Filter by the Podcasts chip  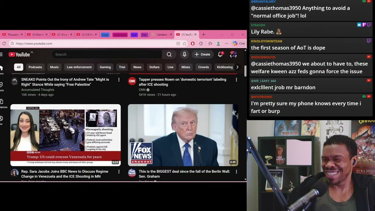click(x=35, y=67)
